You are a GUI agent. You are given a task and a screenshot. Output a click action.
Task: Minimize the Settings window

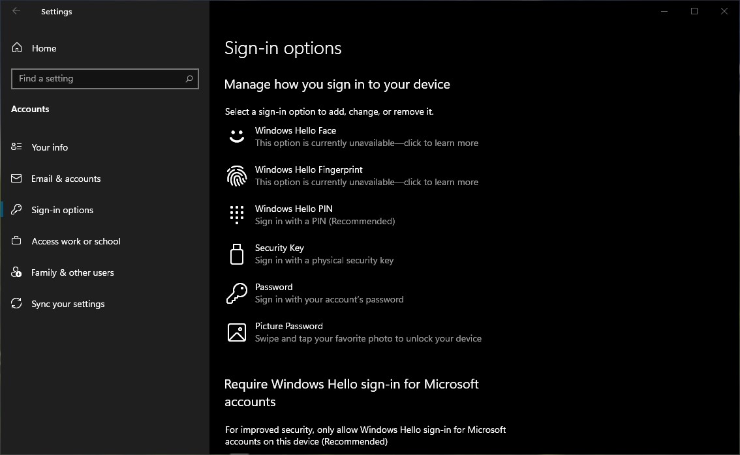coord(664,11)
